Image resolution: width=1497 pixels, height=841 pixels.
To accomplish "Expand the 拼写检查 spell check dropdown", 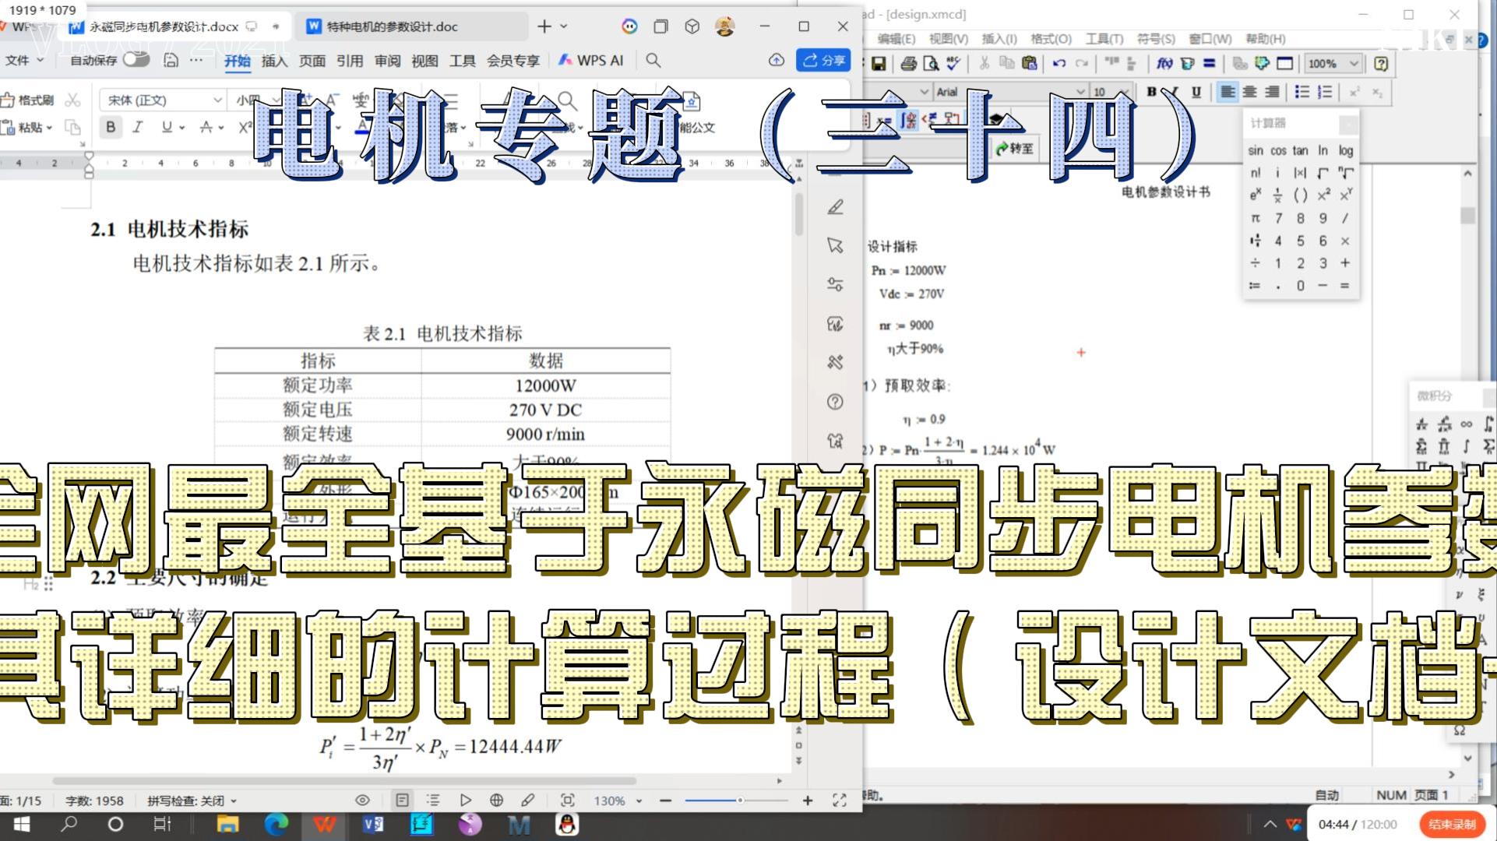I will click(234, 801).
